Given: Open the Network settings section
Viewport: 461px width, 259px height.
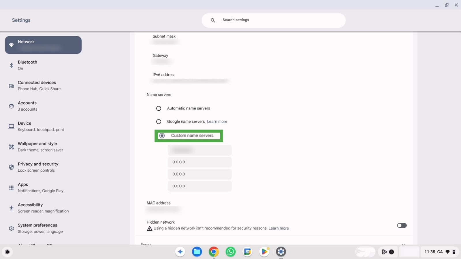Looking at the screenshot, I should tap(43, 45).
